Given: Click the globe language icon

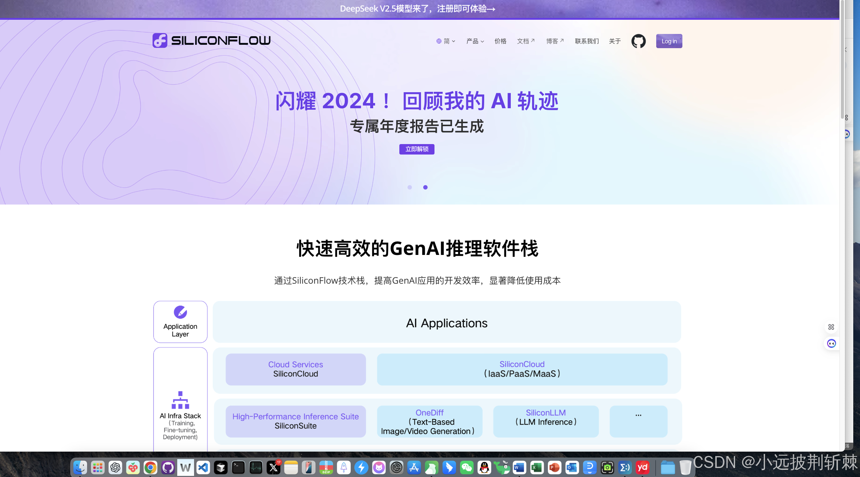Looking at the screenshot, I should click(439, 41).
